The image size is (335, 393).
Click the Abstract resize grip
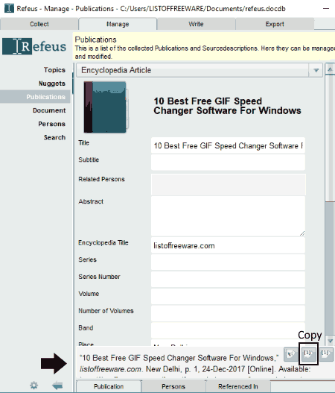(302, 233)
